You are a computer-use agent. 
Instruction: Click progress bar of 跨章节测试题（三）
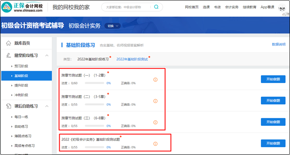click(94, 126)
